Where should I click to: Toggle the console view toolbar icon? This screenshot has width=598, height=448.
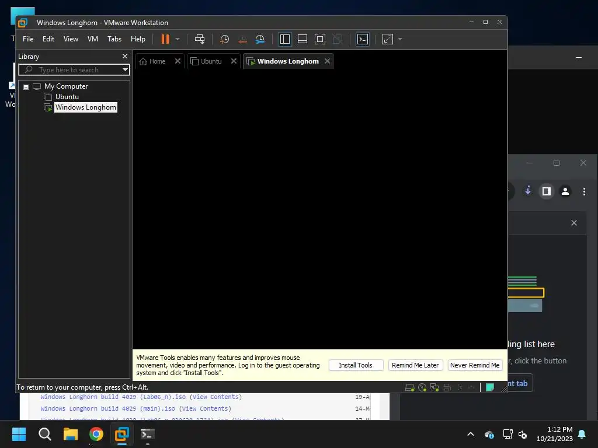362,39
